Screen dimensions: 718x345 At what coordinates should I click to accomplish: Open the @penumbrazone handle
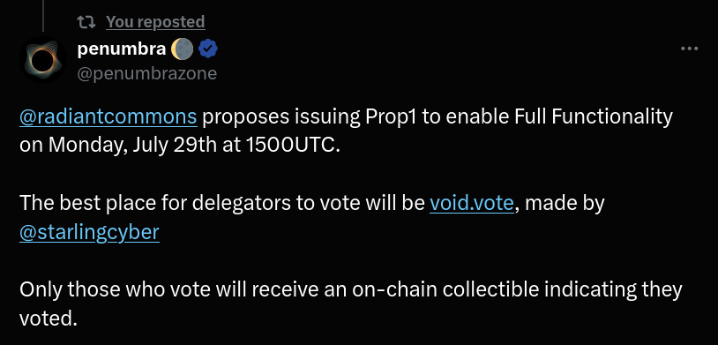coord(147,73)
